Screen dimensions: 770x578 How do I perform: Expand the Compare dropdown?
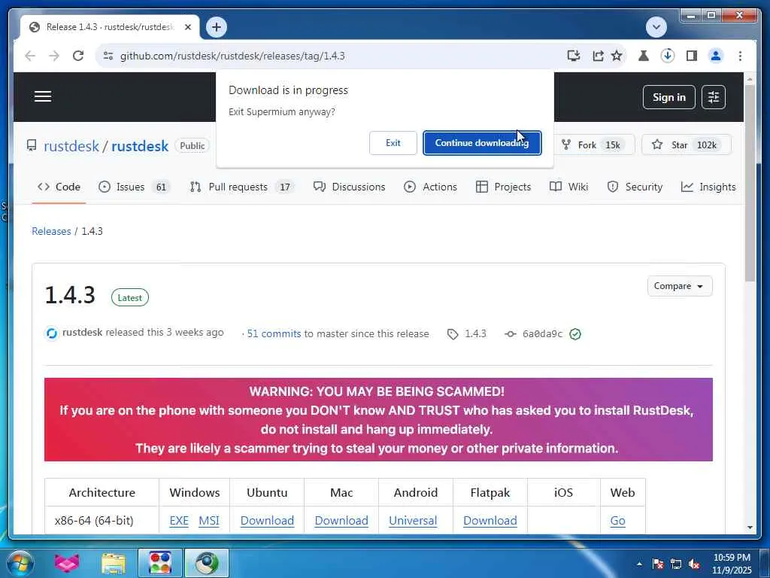680,286
